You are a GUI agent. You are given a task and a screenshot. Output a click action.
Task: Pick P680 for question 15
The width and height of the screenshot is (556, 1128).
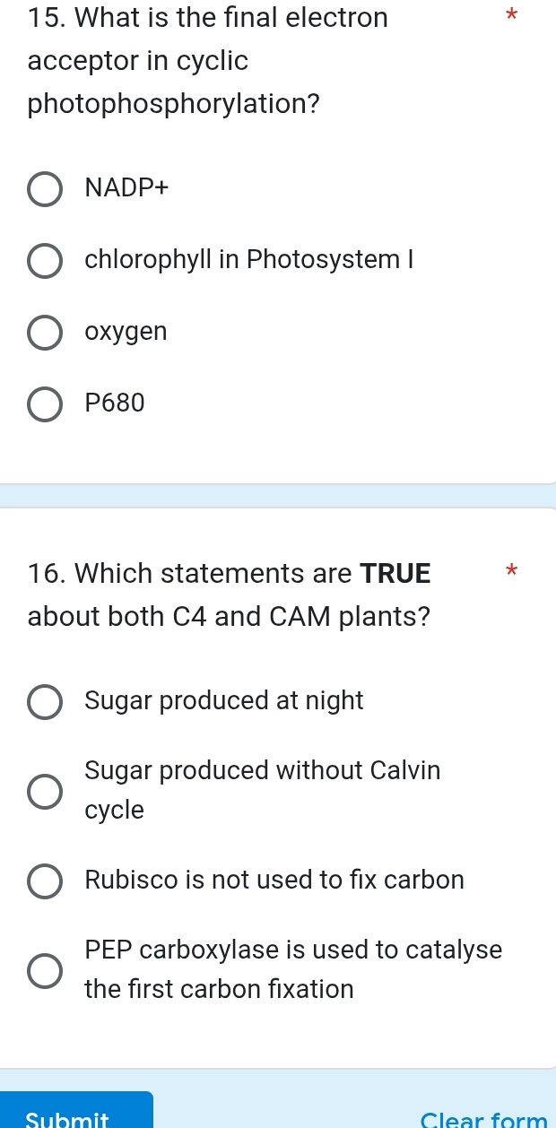45,403
